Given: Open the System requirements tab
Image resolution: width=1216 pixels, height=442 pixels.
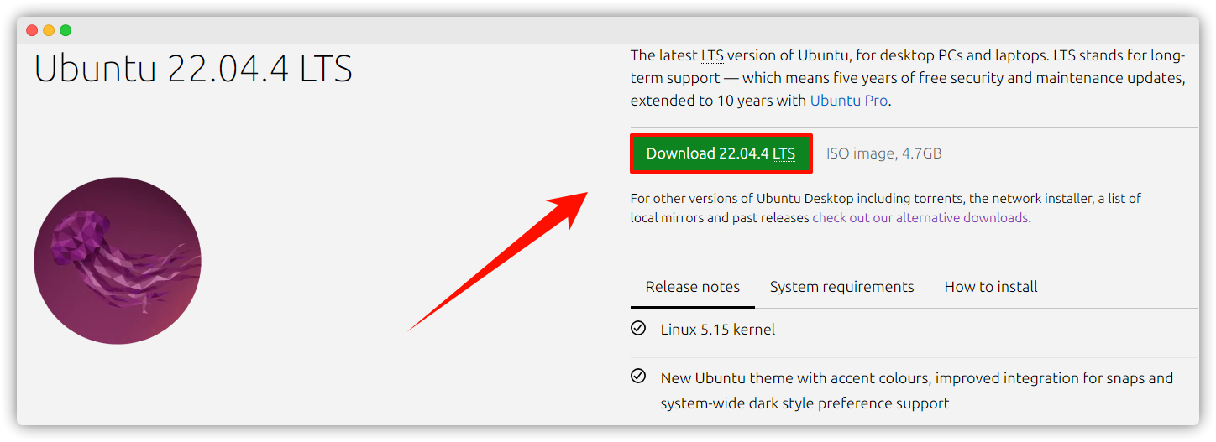Looking at the screenshot, I should (x=841, y=287).
